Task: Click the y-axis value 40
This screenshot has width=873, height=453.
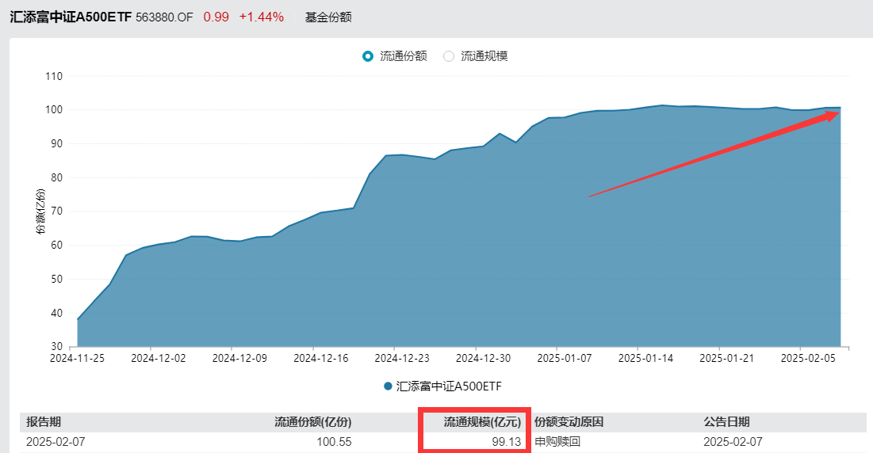Action: 57,313
